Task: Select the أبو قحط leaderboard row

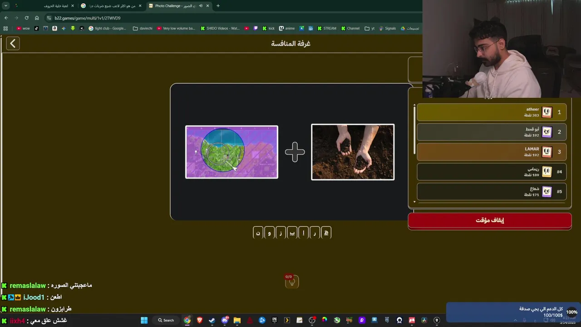Action: click(x=492, y=132)
